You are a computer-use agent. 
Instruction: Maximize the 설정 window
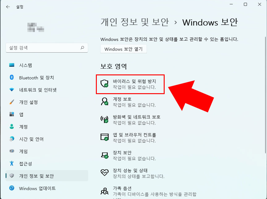pyautogui.click(x=245, y=4)
